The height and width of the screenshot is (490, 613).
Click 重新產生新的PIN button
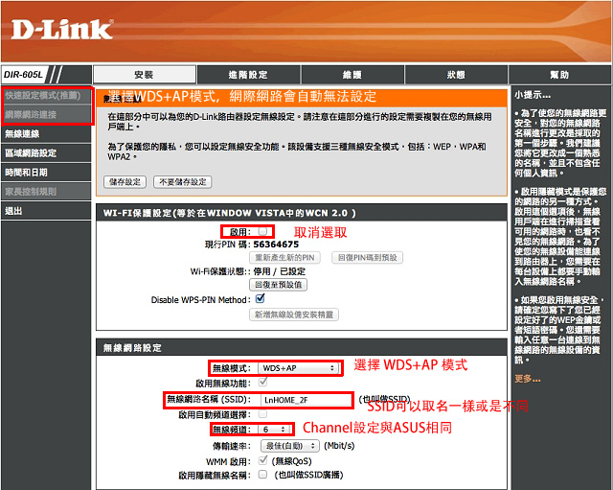tap(285, 258)
